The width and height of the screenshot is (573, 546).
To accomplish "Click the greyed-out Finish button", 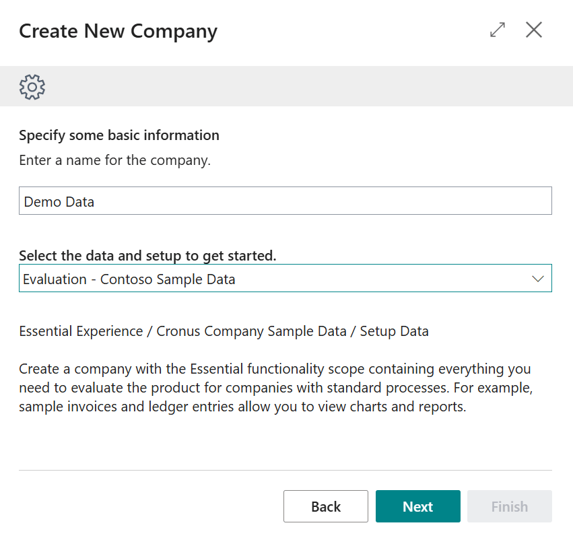I will [x=509, y=507].
